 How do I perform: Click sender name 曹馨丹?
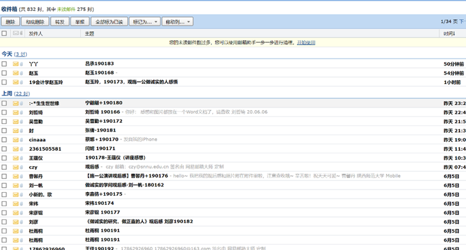pyautogui.click(x=36, y=176)
